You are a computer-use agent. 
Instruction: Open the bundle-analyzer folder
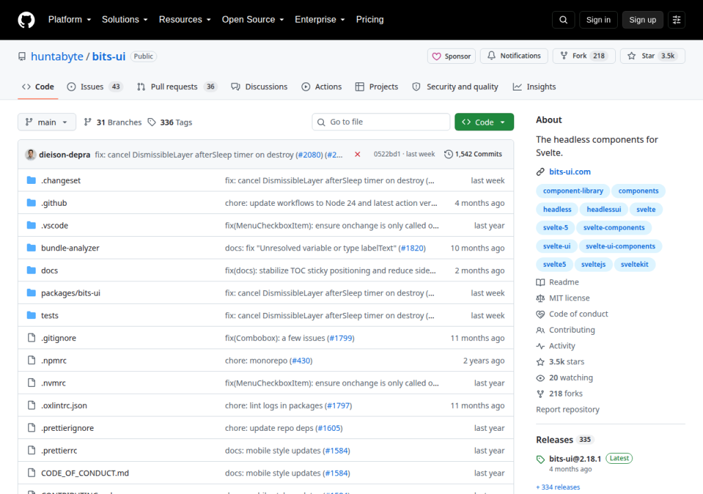pyautogui.click(x=70, y=248)
